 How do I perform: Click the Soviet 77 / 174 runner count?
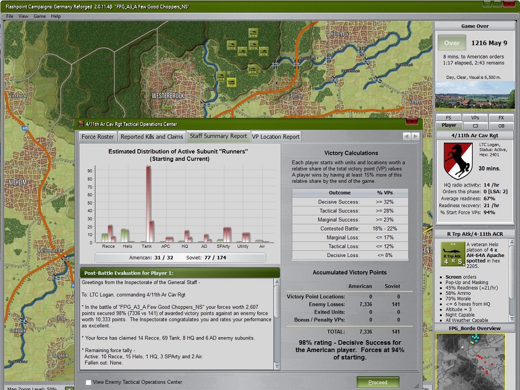click(x=206, y=258)
